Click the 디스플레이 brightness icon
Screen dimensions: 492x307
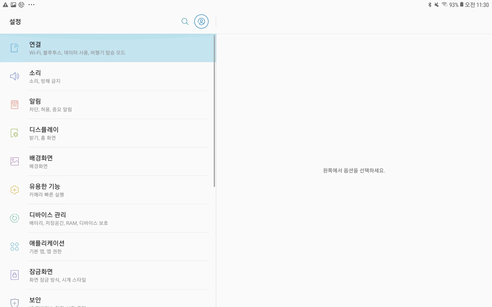click(x=15, y=133)
